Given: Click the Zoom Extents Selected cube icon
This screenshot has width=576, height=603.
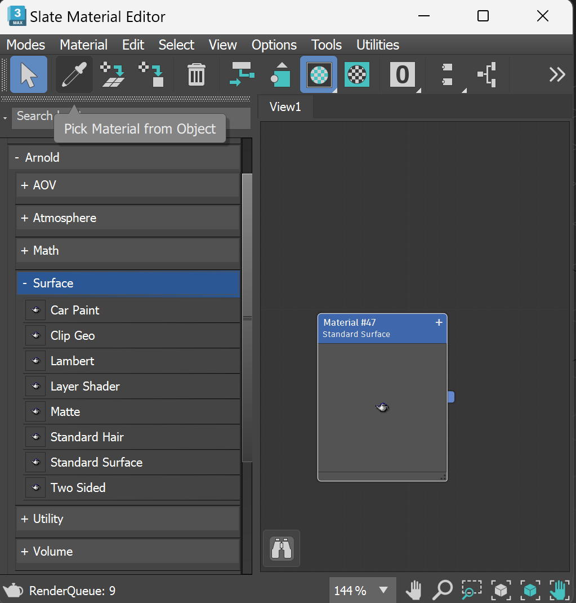Looking at the screenshot, I should point(530,590).
